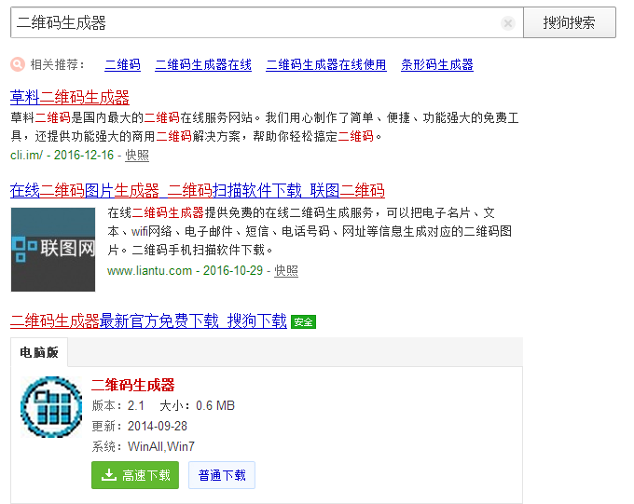Open the related suggestion 二维码生成器在线

point(203,64)
